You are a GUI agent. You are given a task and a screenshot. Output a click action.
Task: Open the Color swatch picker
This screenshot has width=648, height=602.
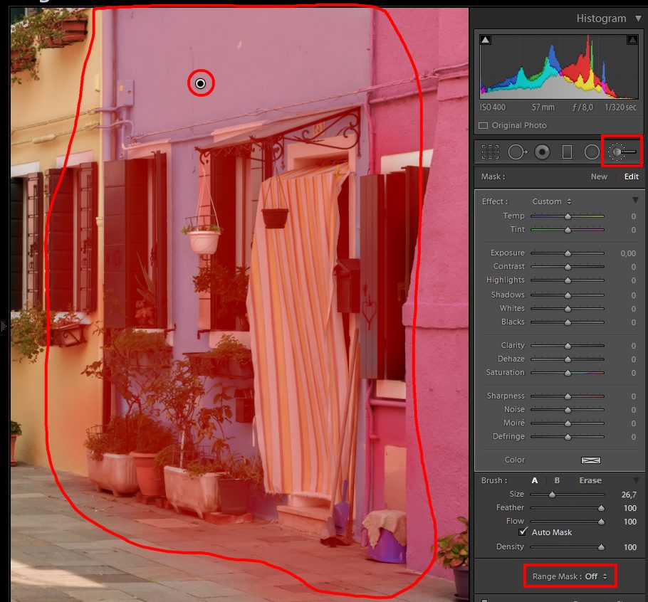pos(591,460)
